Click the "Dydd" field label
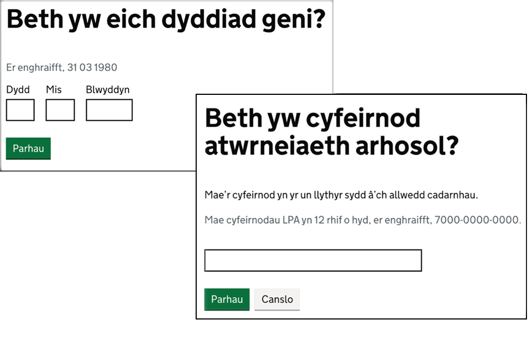The image size is (532, 355). pyautogui.click(x=18, y=89)
